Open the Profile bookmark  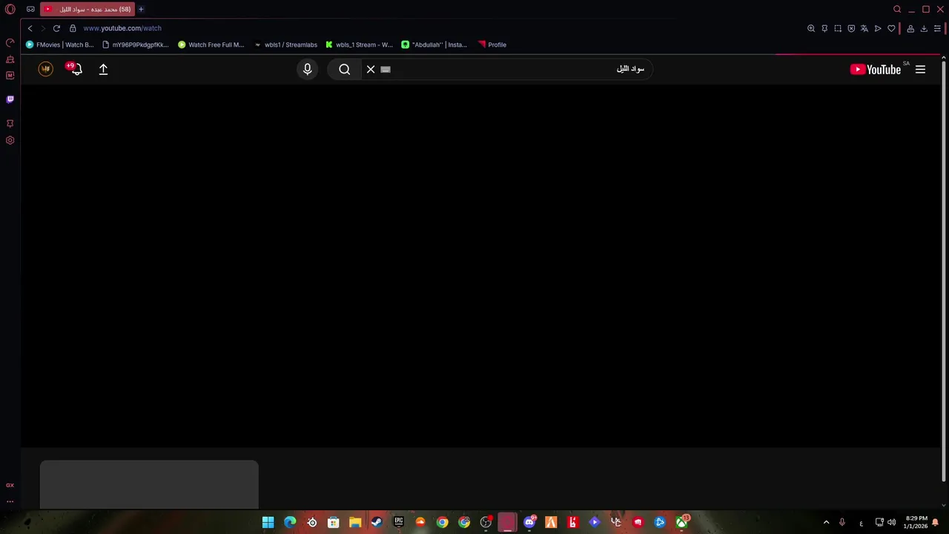[x=492, y=44]
